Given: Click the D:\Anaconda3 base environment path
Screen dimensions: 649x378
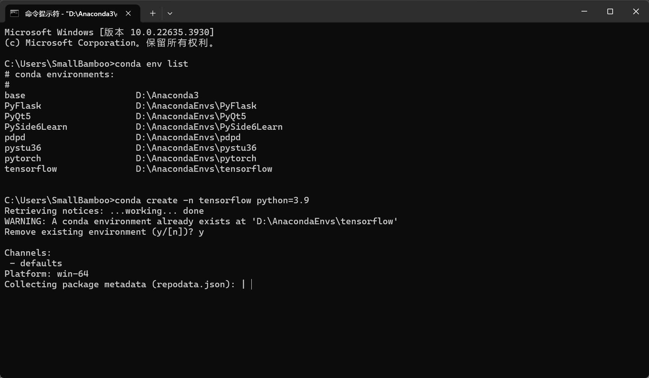Looking at the screenshot, I should 167,95.
